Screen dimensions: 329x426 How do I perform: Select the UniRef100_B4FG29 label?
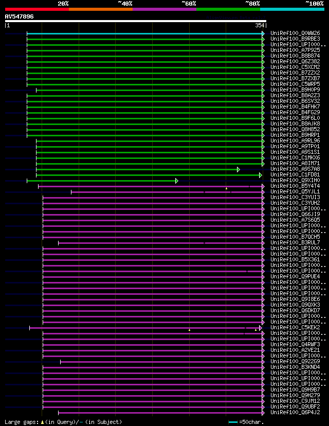coord(296,112)
